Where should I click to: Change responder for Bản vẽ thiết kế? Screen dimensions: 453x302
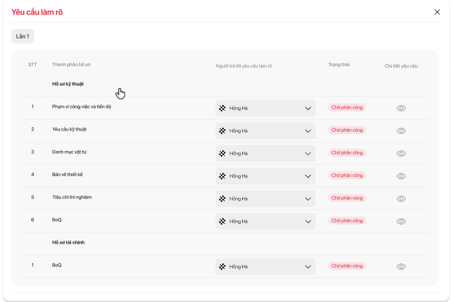click(265, 176)
